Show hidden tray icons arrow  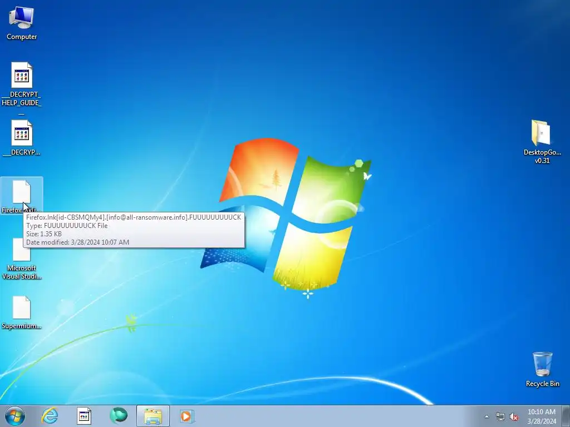click(x=487, y=416)
